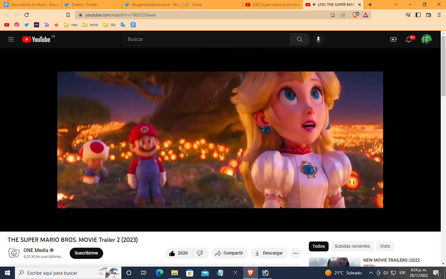The image size is (446, 279).
Task: Click the 'Suscribirme' button
Action: tap(86, 253)
